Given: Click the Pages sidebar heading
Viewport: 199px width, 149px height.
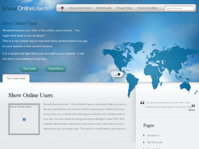Looking at the screenshot, I should (149, 125).
